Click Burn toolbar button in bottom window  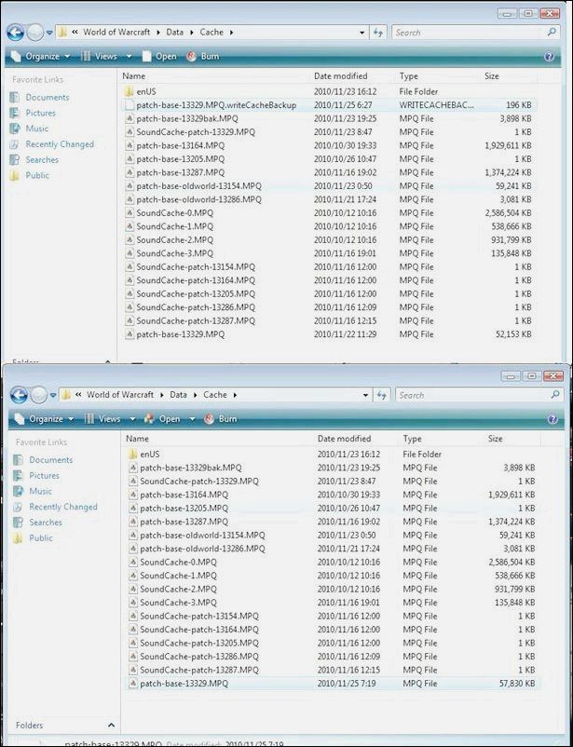click(x=221, y=419)
